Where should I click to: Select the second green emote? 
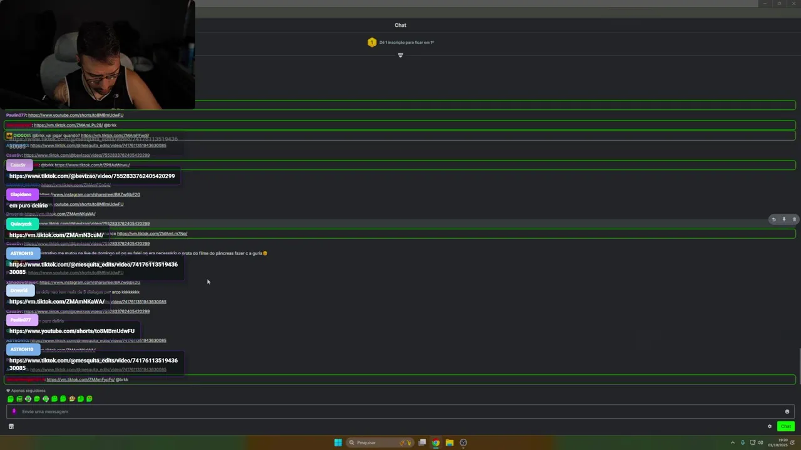(19, 399)
